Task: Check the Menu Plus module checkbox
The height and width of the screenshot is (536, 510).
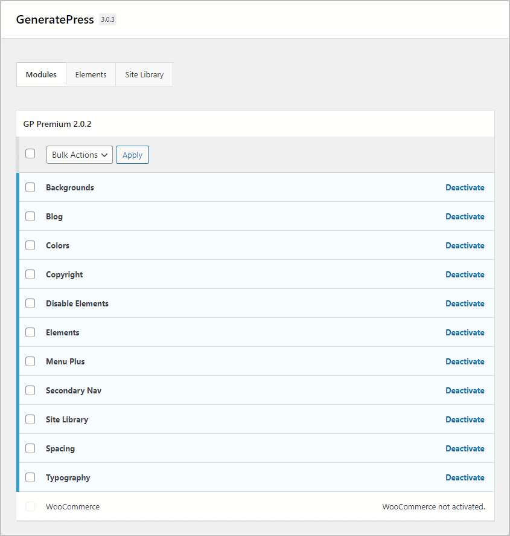Action: [x=30, y=361]
